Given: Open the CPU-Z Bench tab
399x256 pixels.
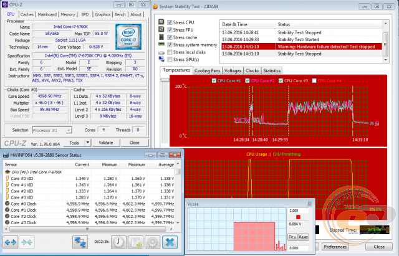Looking at the screenshot, I should pos(120,14).
